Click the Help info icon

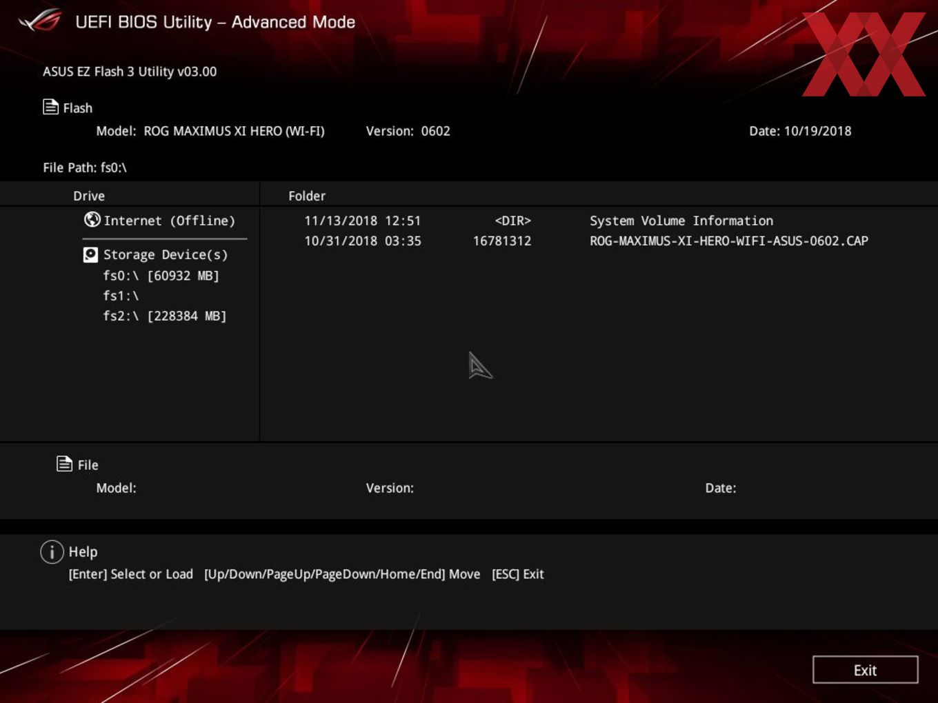(x=52, y=551)
